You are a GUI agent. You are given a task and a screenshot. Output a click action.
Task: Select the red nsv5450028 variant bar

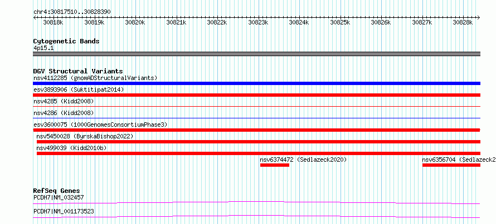pos(259,142)
